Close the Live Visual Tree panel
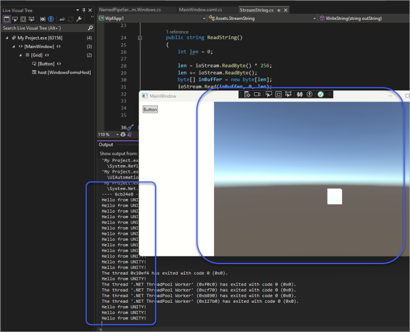 (x=90, y=10)
